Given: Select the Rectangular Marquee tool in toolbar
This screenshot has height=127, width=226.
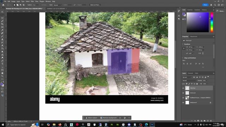Looking at the screenshot, I should (x=2, y=15).
